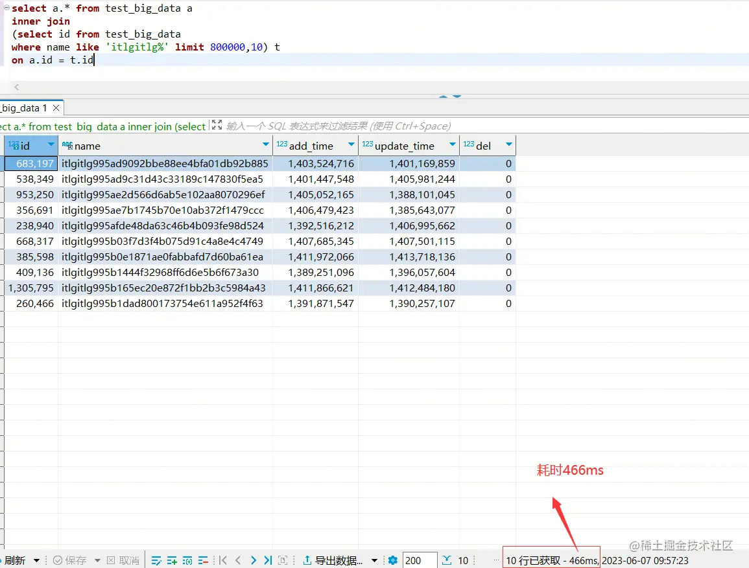749x568 pixels.
Task: Open result set settings gear
Action: 392,560
